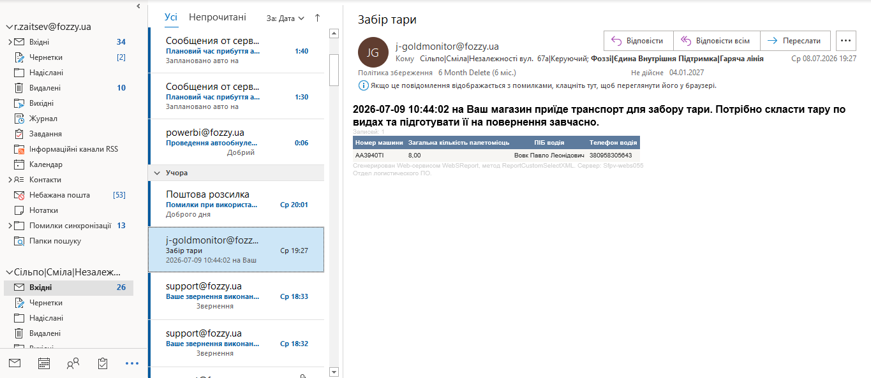871x378 pixels.
Task: Open the support@fozzy.ua message from Ср 18:33
Action: (x=236, y=296)
